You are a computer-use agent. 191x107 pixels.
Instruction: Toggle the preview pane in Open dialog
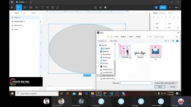[x=173, y=41]
